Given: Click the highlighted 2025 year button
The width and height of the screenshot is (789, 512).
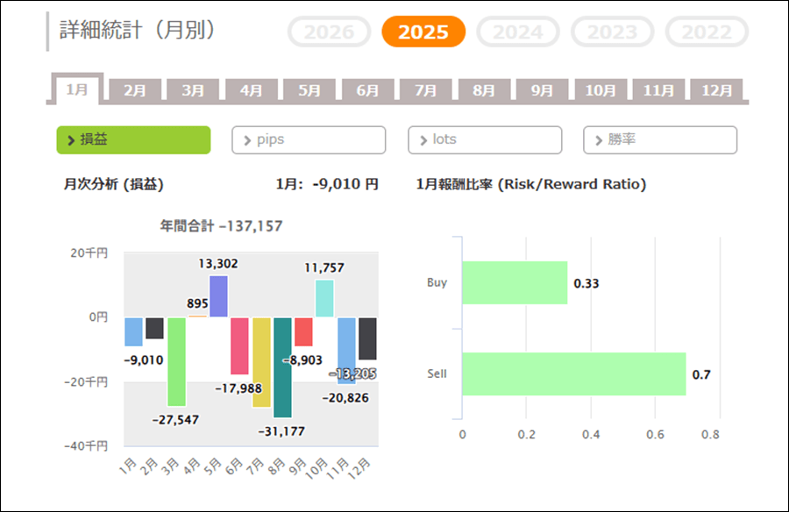Looking at the screenshot, I should pos(423,32).
